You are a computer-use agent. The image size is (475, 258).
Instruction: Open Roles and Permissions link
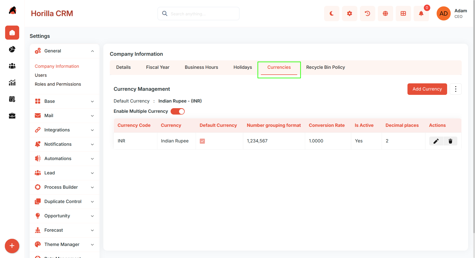(x=58, y=84)
